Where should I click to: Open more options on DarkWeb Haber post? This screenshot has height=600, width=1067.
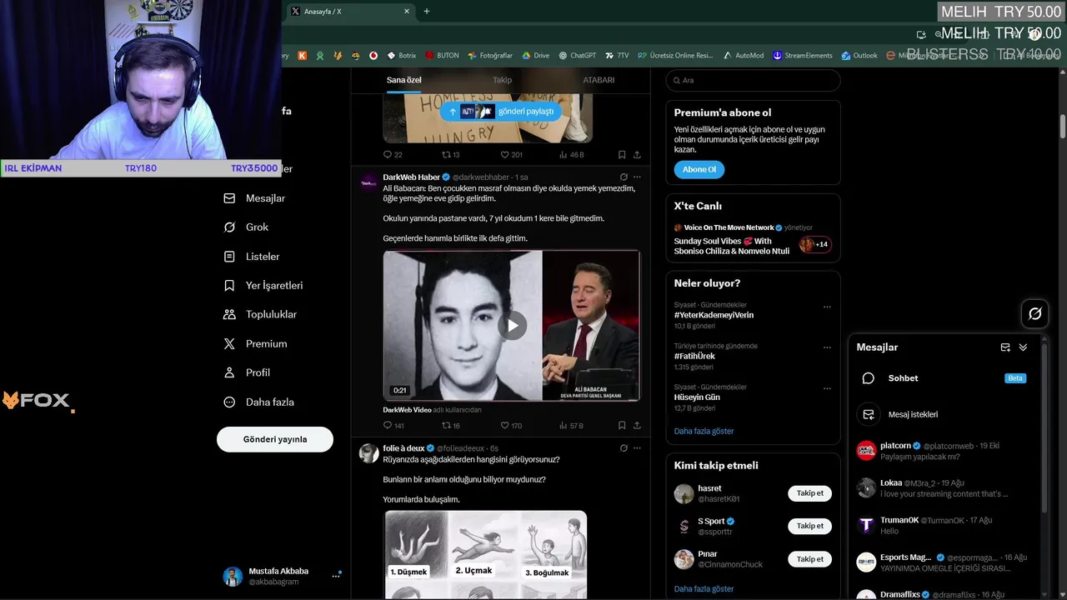pos(637,177)
